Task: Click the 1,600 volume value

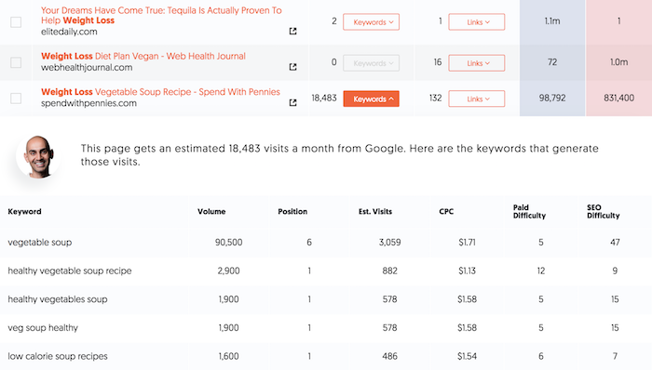Action: coord(229,356)
